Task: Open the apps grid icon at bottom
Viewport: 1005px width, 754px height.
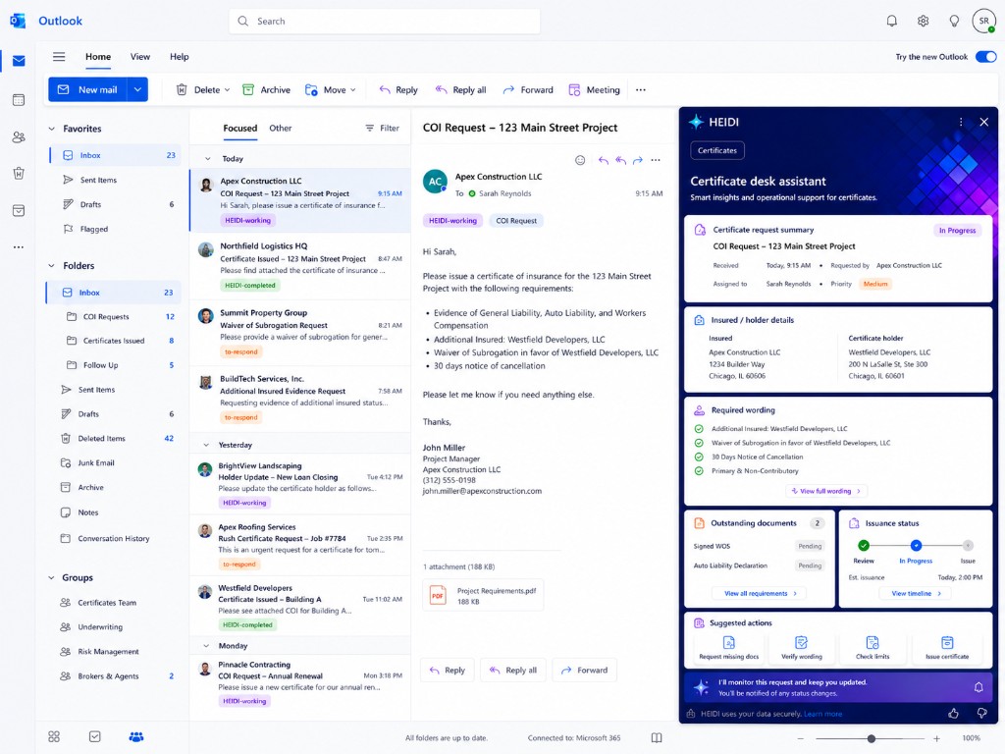Action: pos(54,736)
